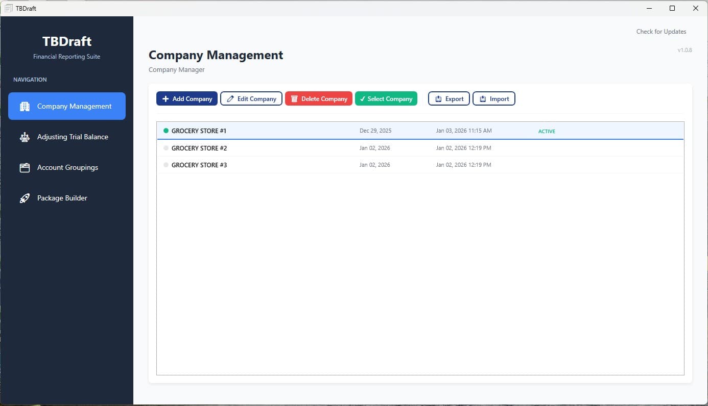This screenshot has width=708, height=406.
Task: Open the Package Builder section
Action: click(67, 198)
